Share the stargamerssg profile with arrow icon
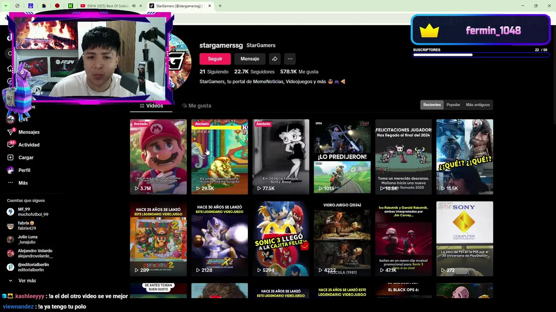 click(275, 59)
